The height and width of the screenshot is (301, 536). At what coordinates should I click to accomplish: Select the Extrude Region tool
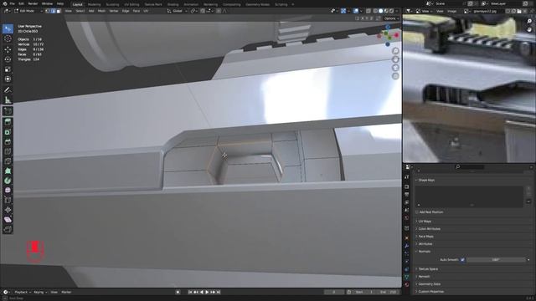[8, 122]
